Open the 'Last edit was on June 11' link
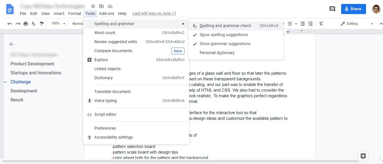Screen dimensions: 383x164 154,13
